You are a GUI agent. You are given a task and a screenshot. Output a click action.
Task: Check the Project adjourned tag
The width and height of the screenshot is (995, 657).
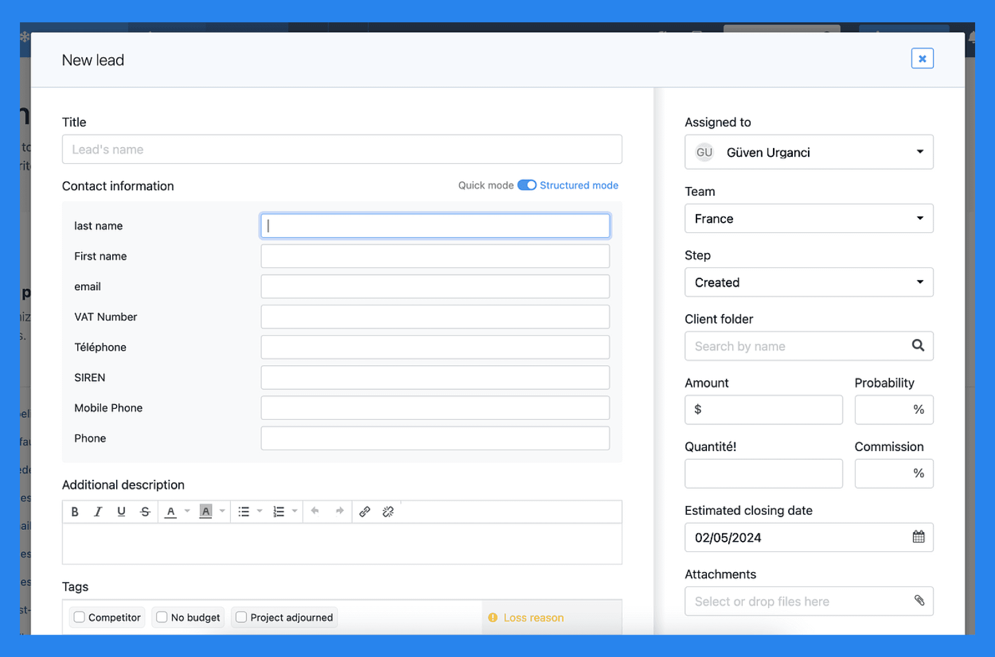point(241,617)
